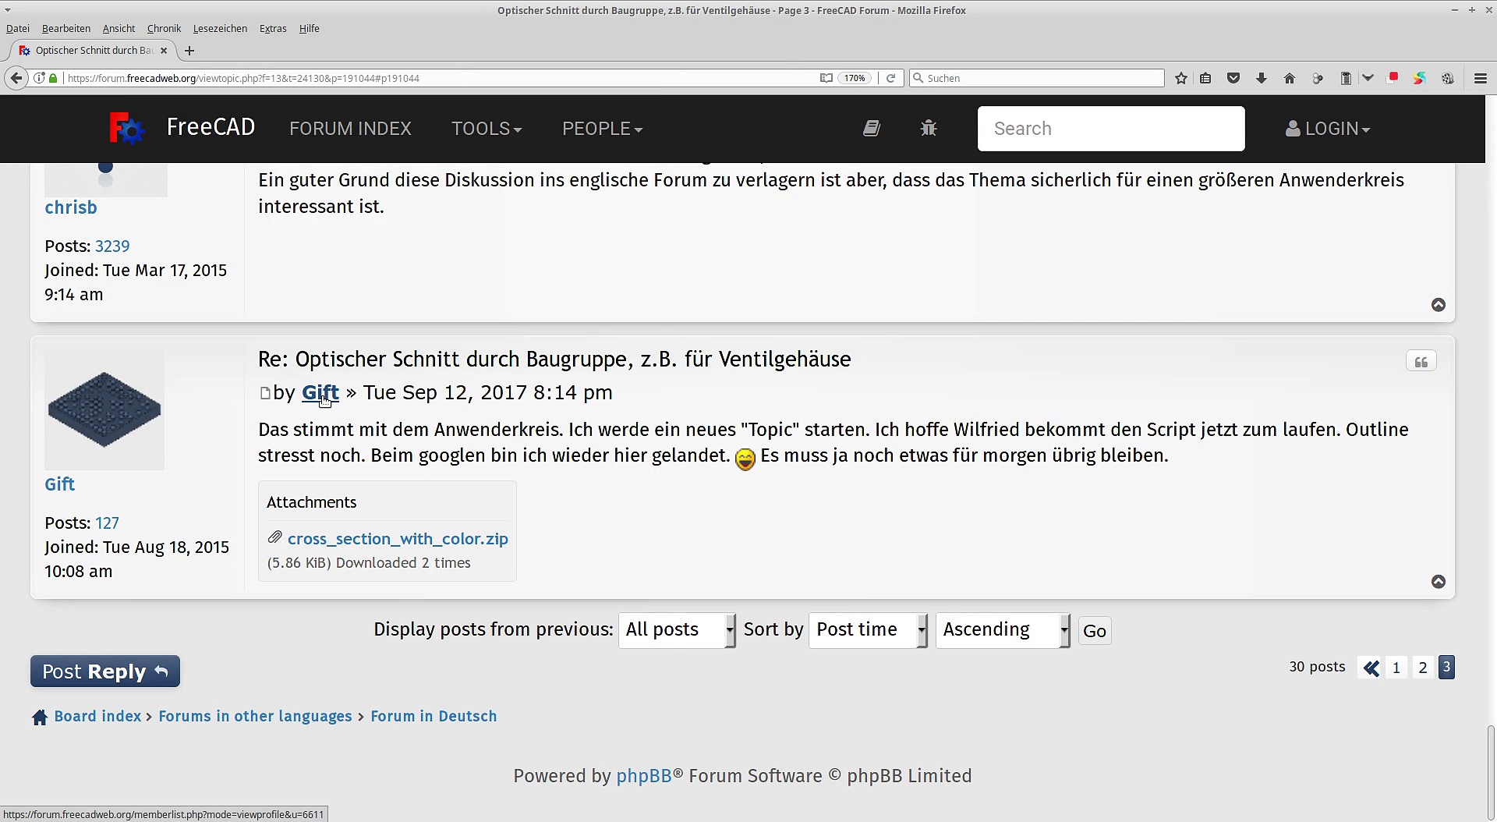Viewport: 1497px width, 822px height.
Task: Expand the TOOLS dropdown menu
Action: [x=486, y=129]
